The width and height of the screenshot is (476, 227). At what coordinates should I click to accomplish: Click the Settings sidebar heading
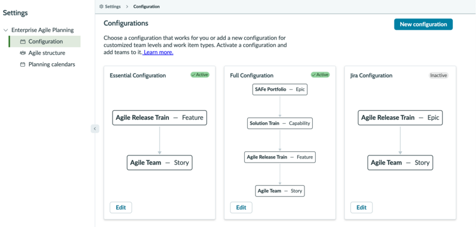(15, 13)
